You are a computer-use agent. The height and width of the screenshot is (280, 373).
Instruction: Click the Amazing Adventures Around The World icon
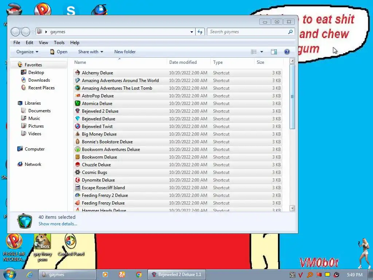(78, 80)
